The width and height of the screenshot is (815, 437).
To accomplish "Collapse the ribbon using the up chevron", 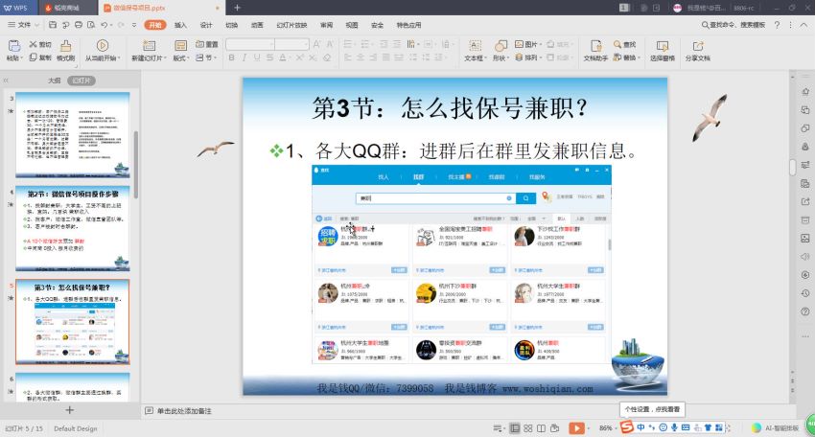I will [x=804, y=24].
